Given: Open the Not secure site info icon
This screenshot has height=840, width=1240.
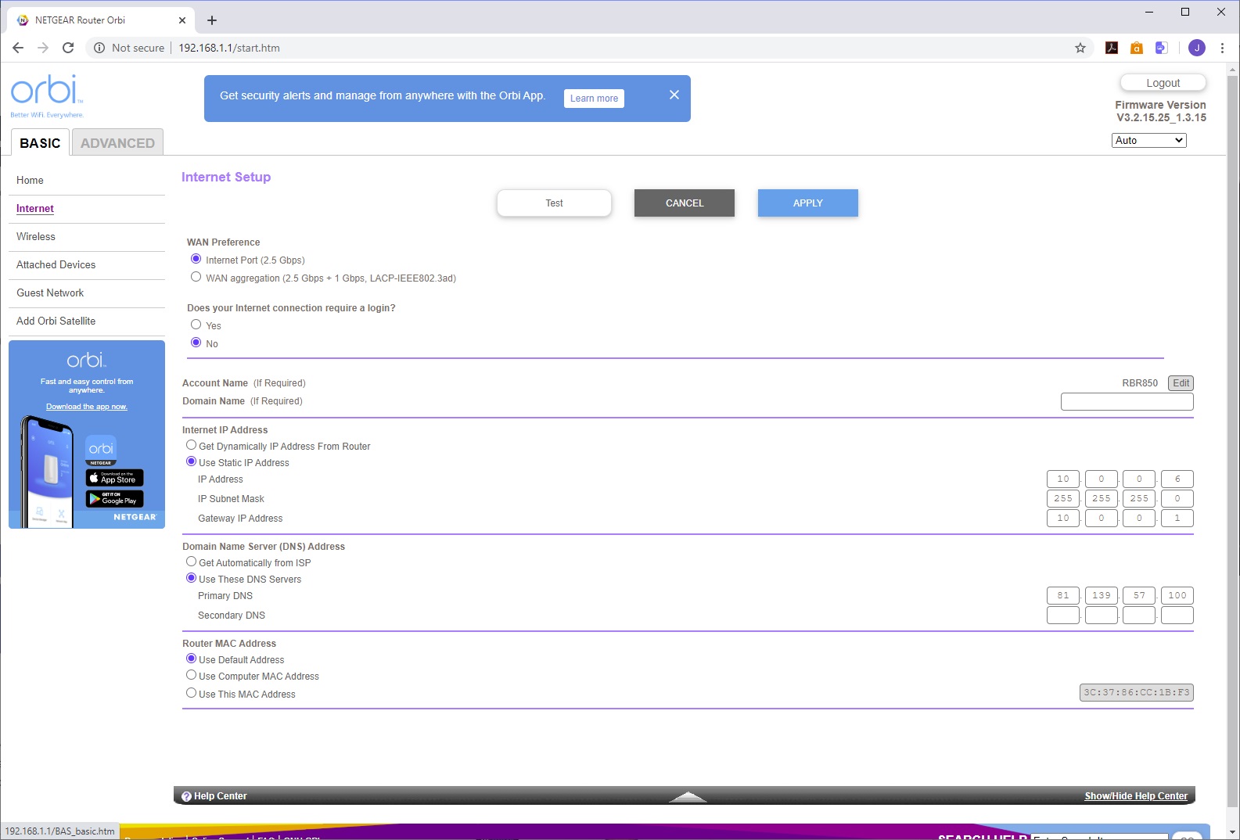Looking at the screenshot, I should click(99, 48).
